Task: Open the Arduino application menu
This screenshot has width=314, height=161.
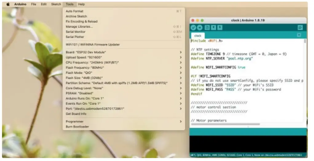Action: [x=20, y=4]
